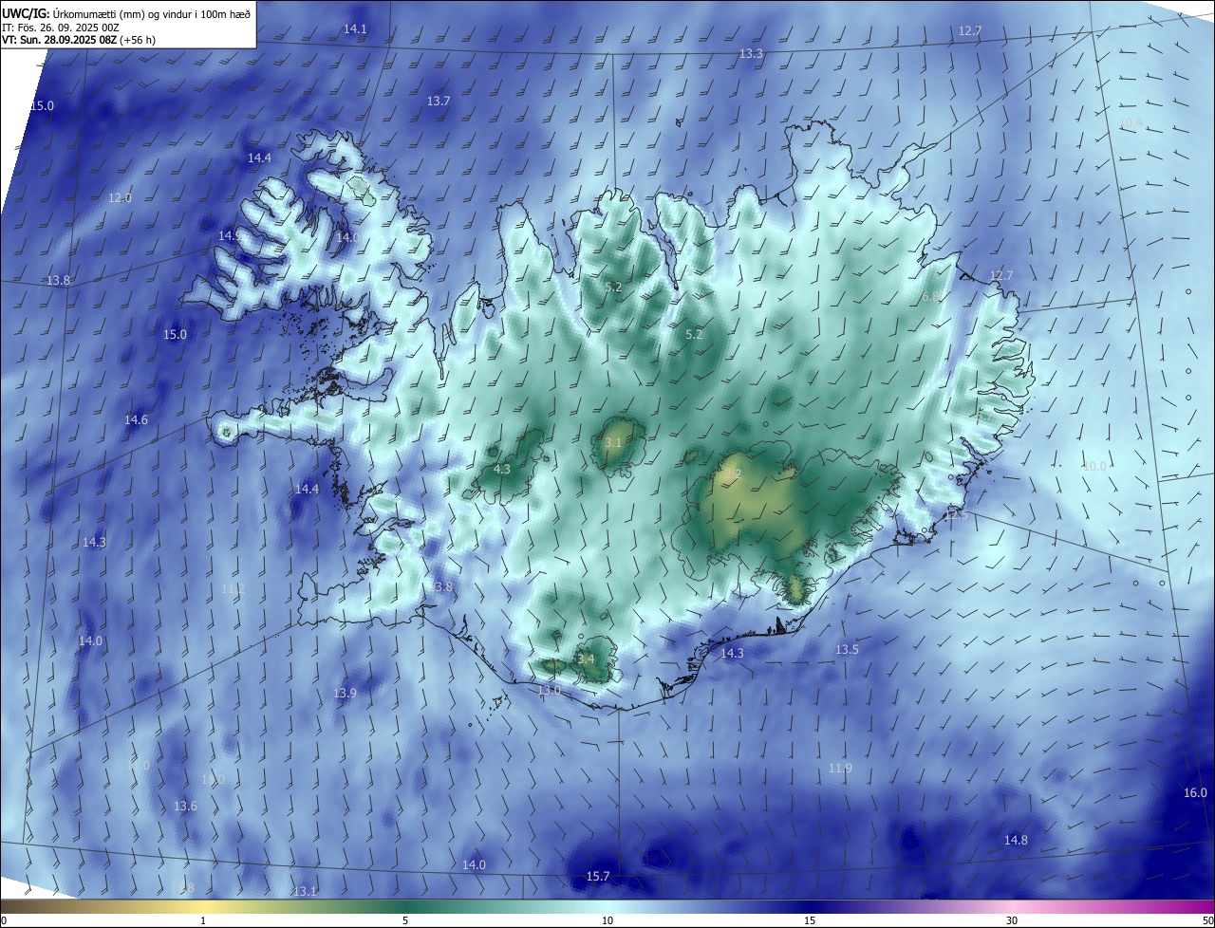Image resolution: width=1215 pixels, height=928 pixels.
Task: Click the valid time 'VT: Sun. 28.09.2025 08Z (+56 h)'
Action: click(79, 40)
